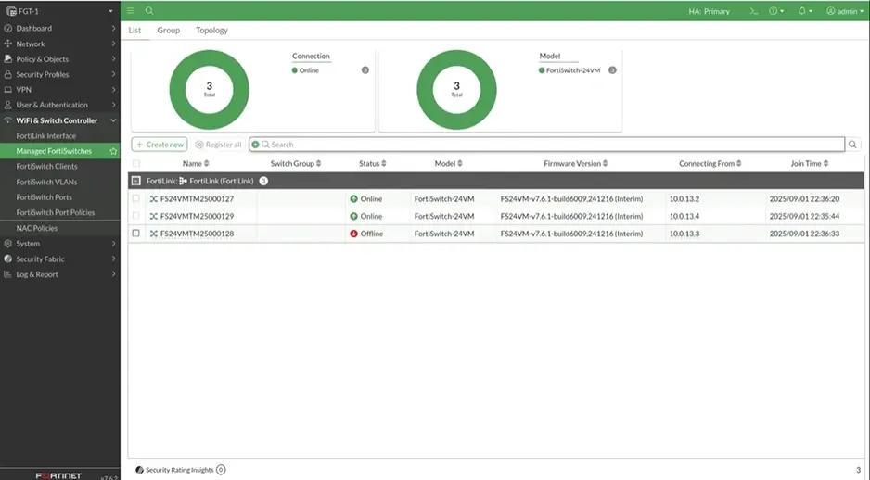Click the FortiLink interface icon in group row
The image size is (870, 480).
pos(183,181)
